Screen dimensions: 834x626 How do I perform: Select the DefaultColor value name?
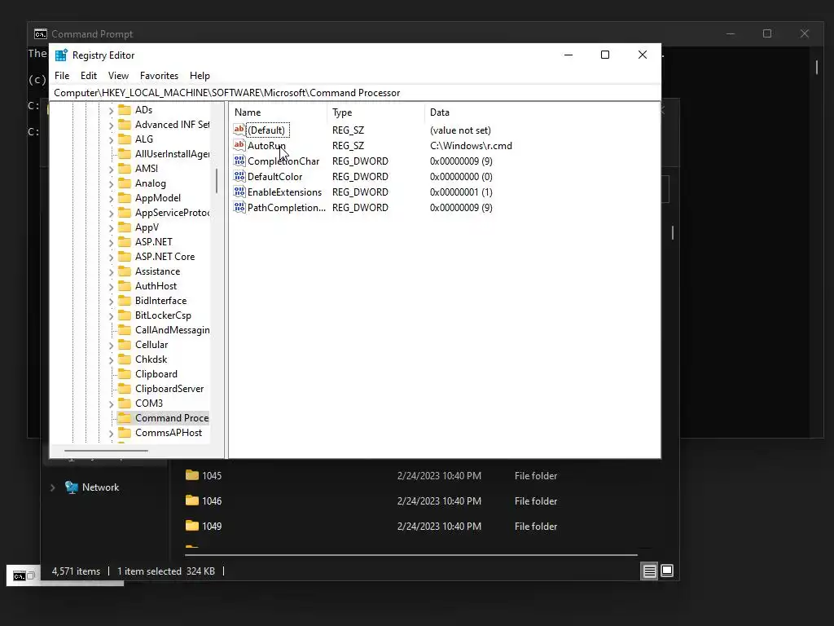[x=274, y=176]
